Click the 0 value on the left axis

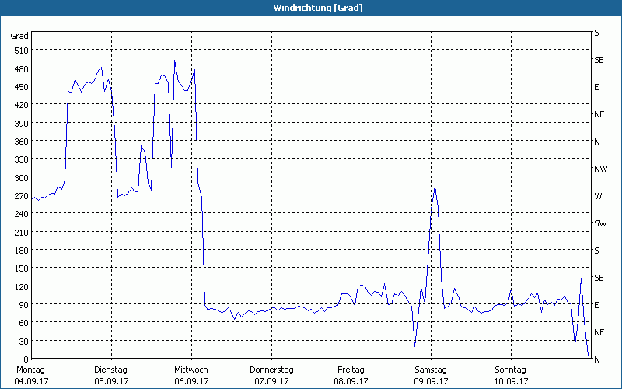point(24,359)
